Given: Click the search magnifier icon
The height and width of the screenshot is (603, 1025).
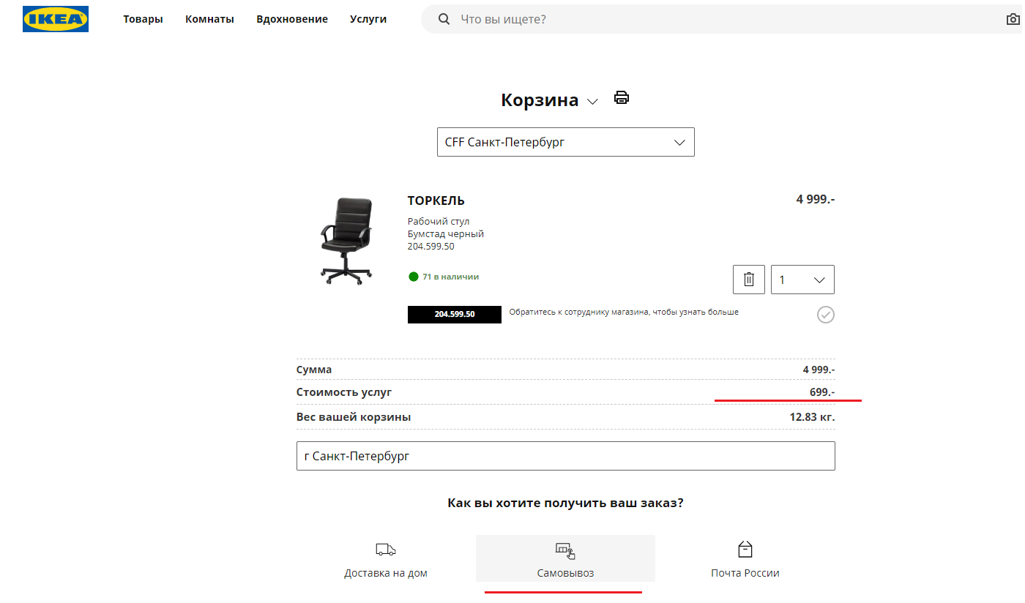Looking at the screenshot, I should pyautogui.click(x=444, y=19).
